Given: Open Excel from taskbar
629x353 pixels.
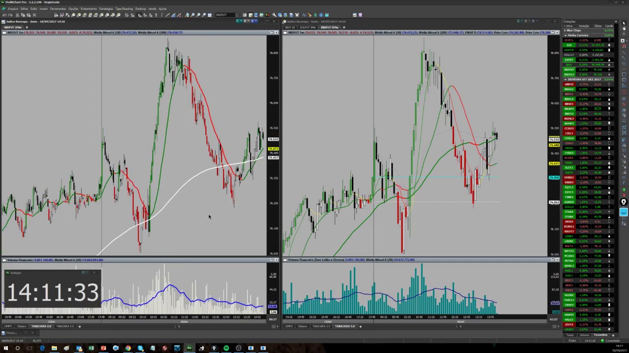Looking at the screenshot, I should [x=91, y=348].
